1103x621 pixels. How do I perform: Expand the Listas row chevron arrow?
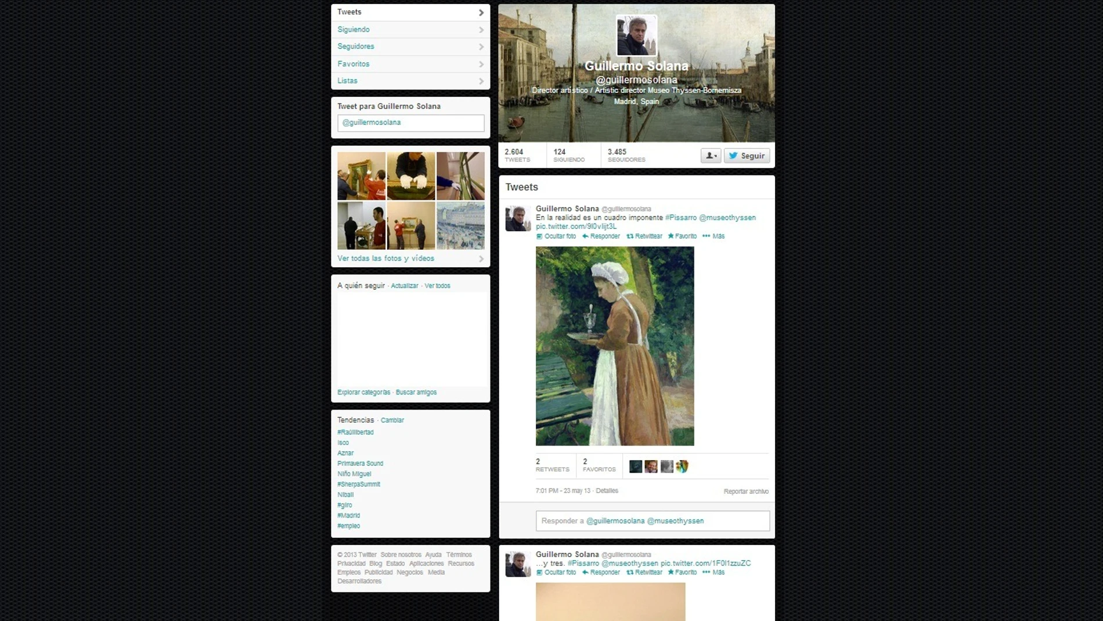[481, 81]
